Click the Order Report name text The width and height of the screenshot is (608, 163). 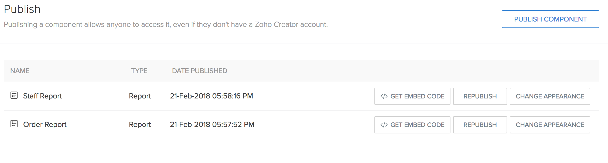(x=45, y=125)
